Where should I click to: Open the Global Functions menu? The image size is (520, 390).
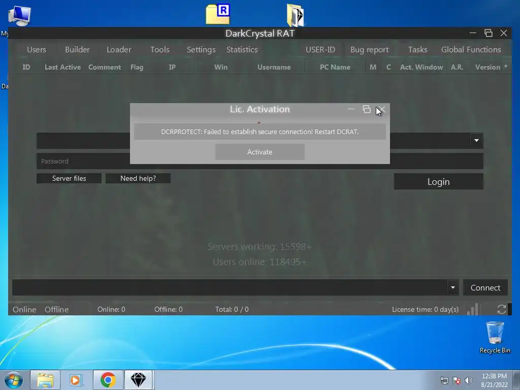point(471,50)
